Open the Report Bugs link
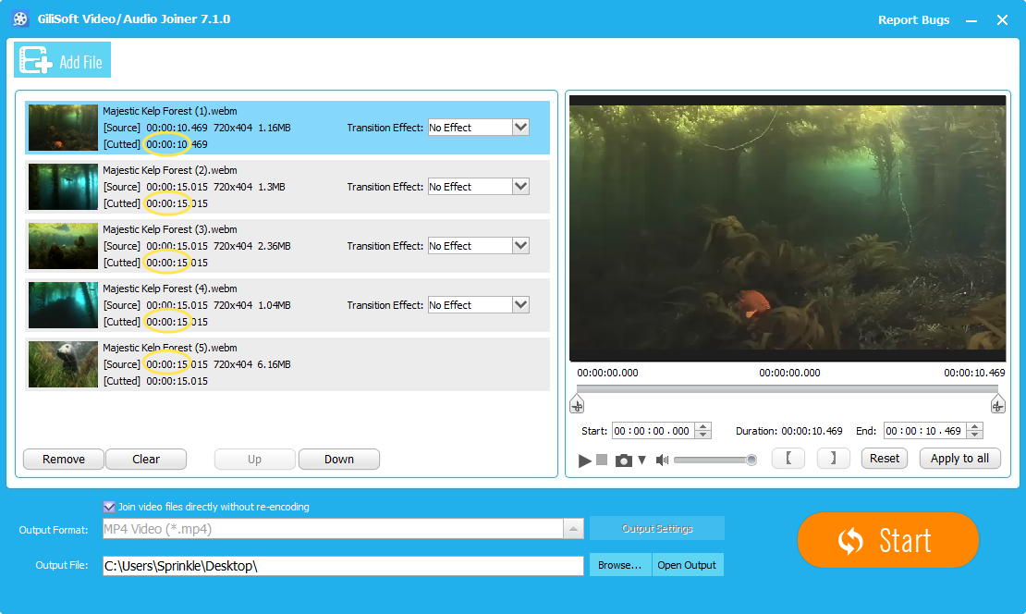This screenshot has width=1026, height=614. click(x=913, y=19)
